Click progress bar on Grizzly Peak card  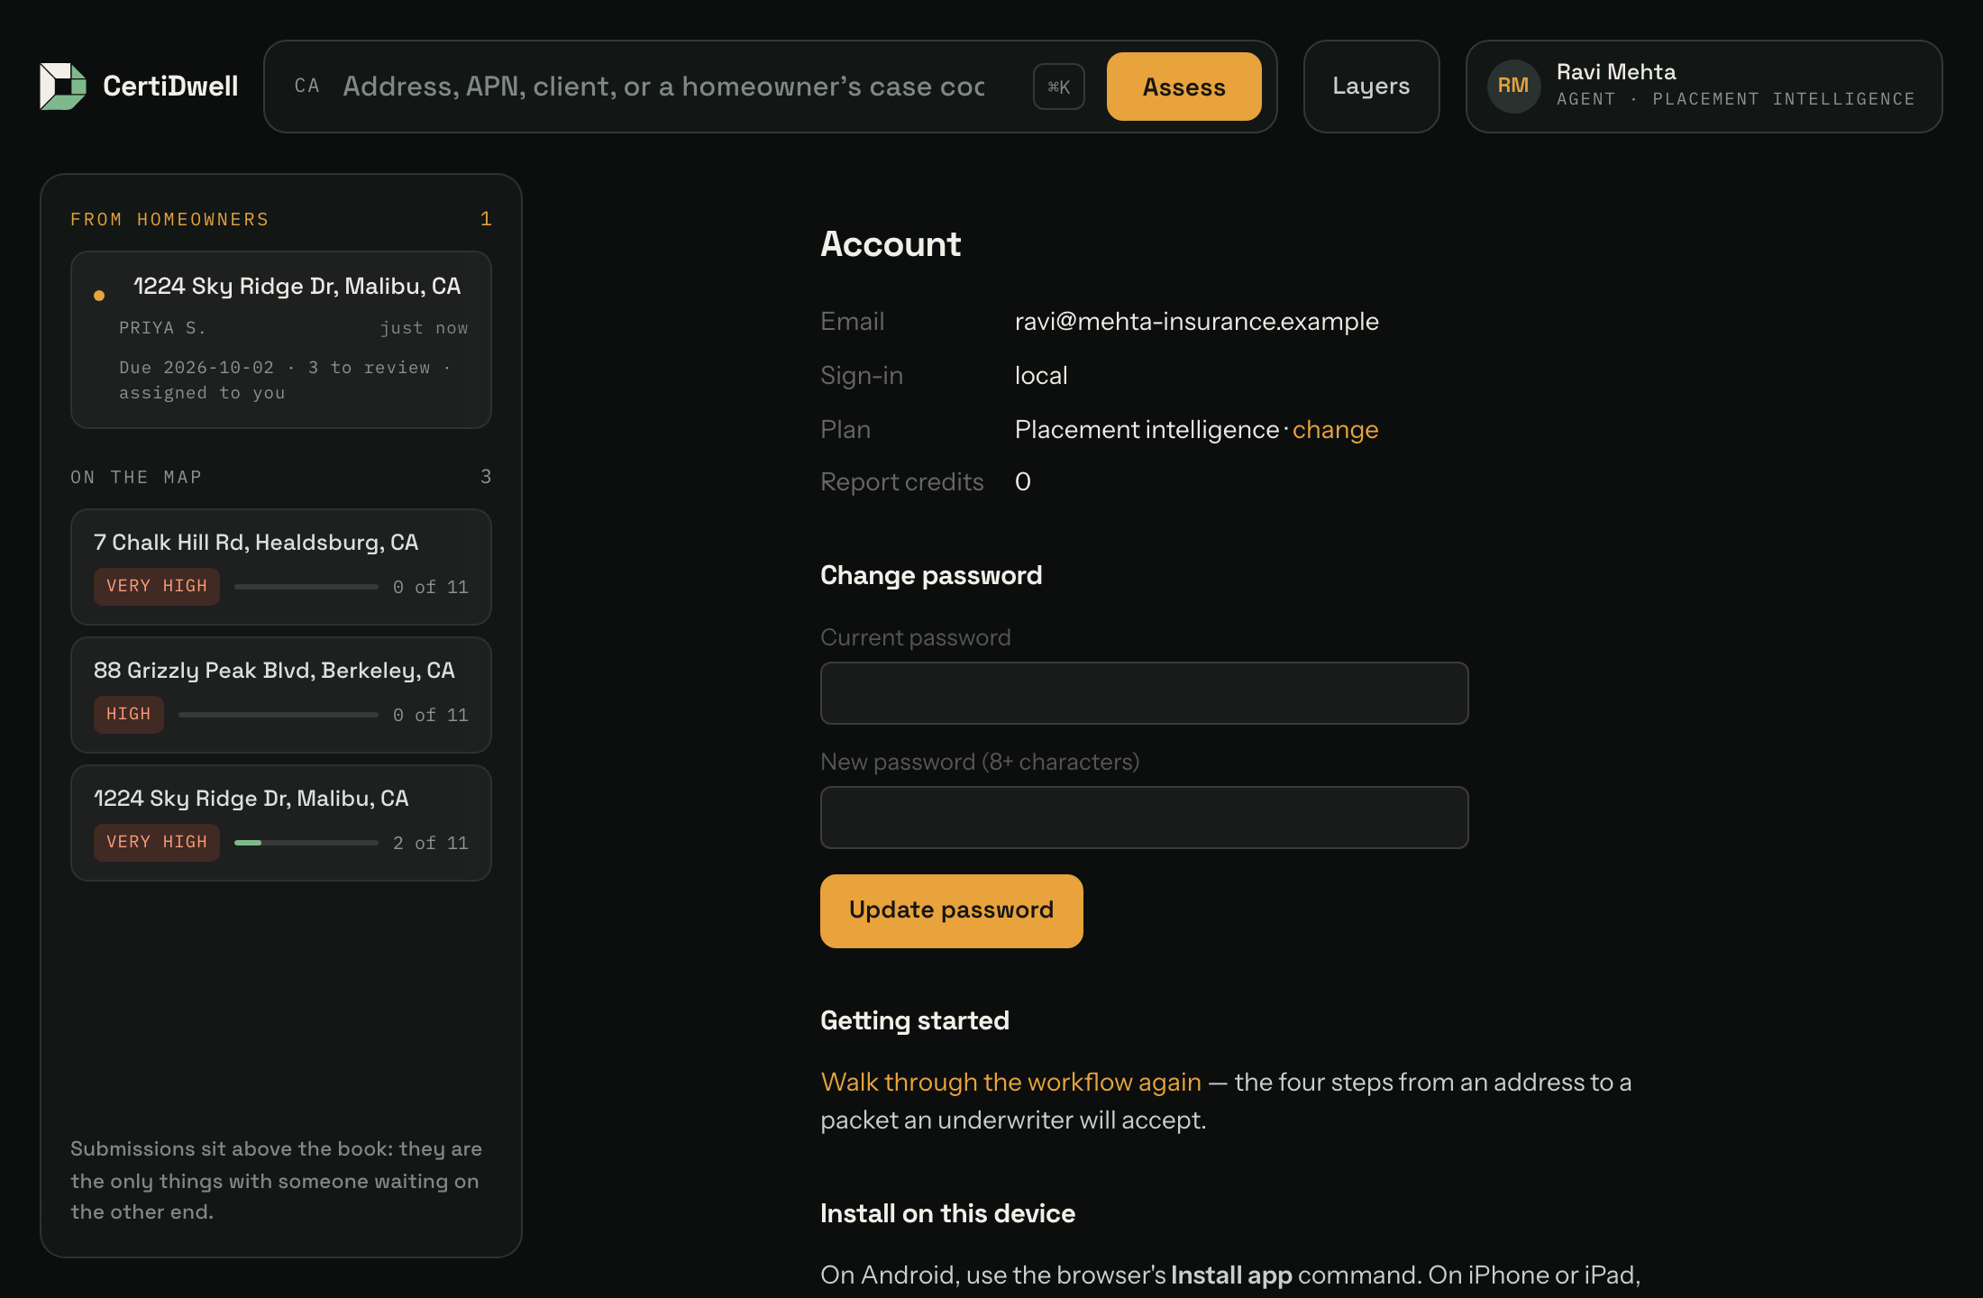279,715
